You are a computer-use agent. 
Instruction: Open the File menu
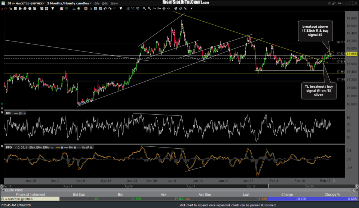pyautogui.click(x=97, y=3)
